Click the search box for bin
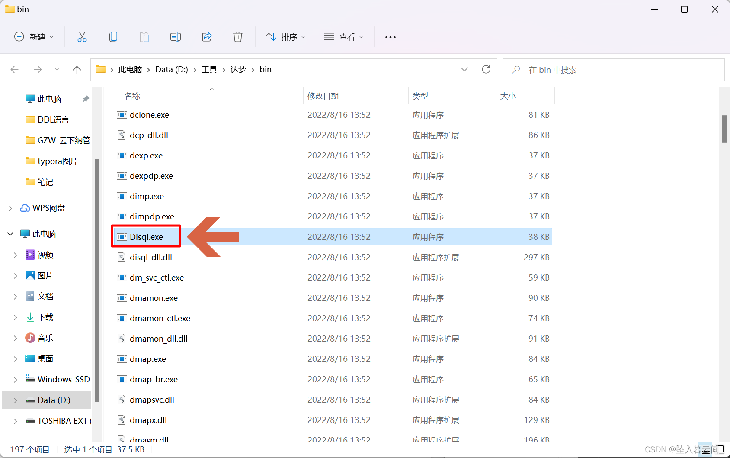This screenshot has width=730, height=458. (613, 70)
